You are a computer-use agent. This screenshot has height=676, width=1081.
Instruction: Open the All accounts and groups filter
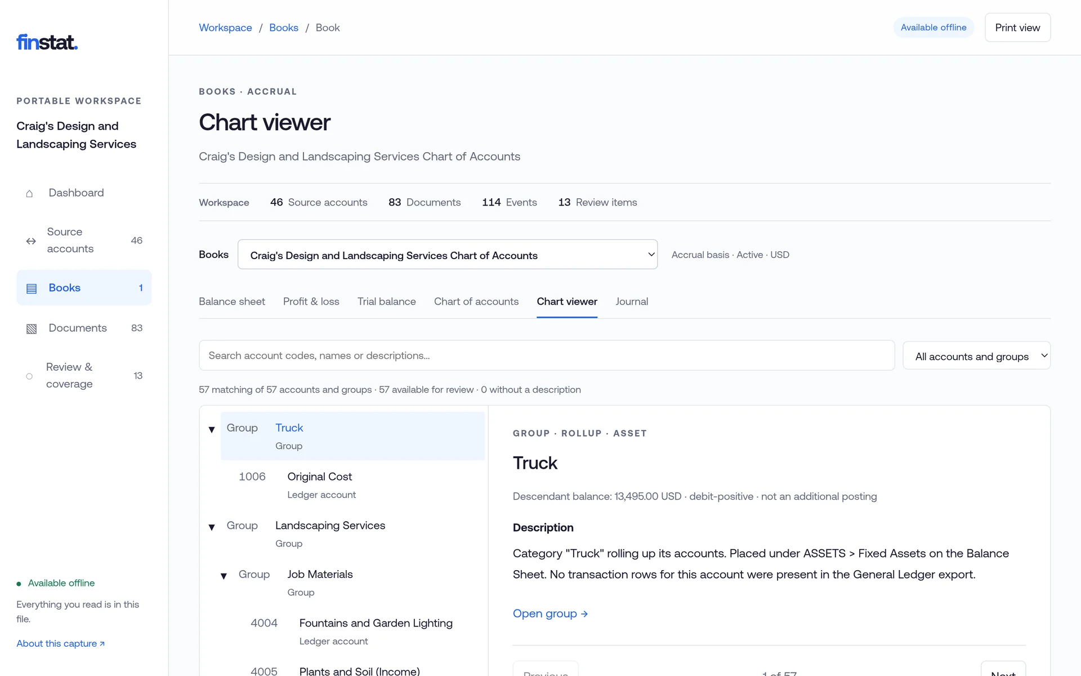[976, 355]
